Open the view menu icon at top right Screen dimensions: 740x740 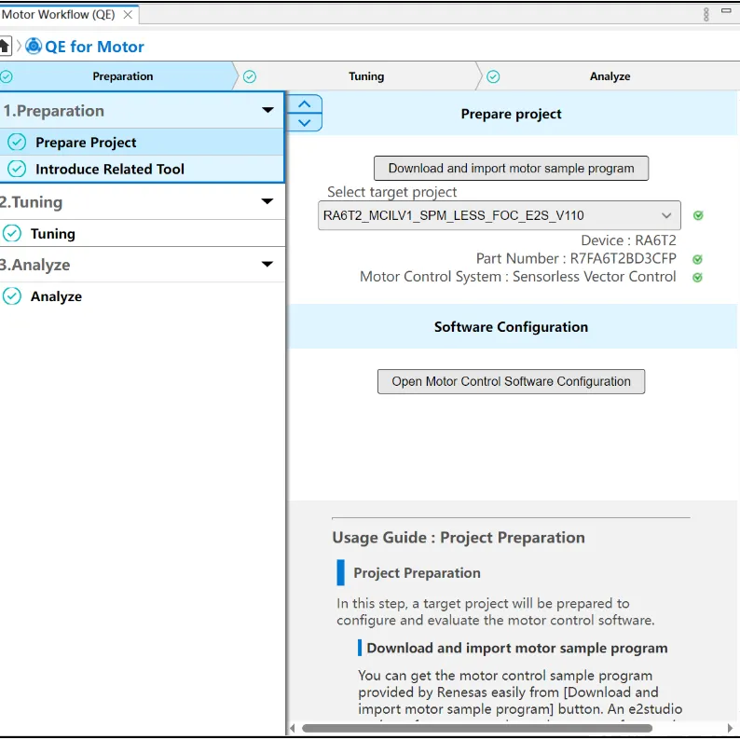tap(706, 14)
